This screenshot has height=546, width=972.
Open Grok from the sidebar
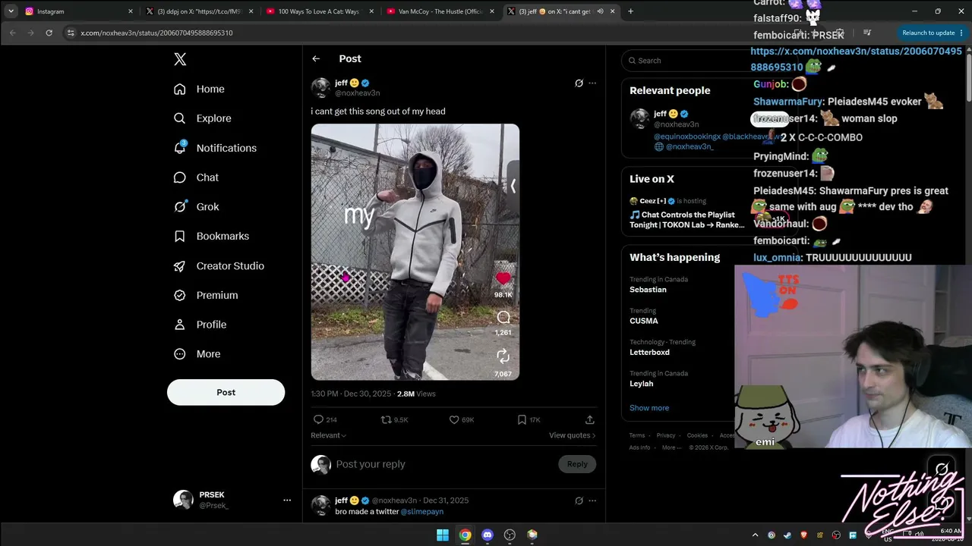click(196, 206)
